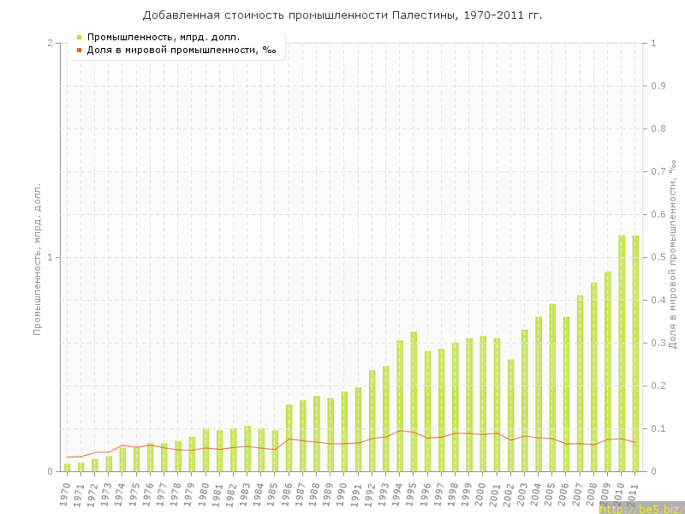Screen dimensions: 685x514
Task: Toggle the 'Доля в мировой промышленности' legend entry
Action: coord(182,50)
